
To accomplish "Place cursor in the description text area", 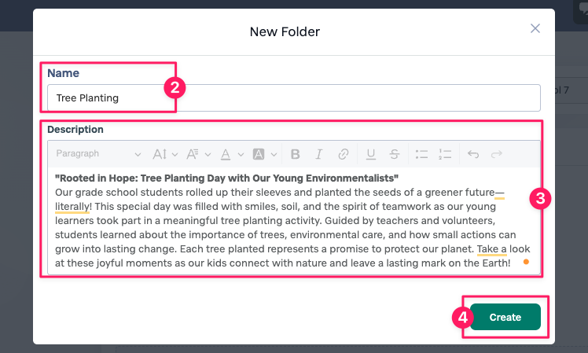I will (294, 221).
